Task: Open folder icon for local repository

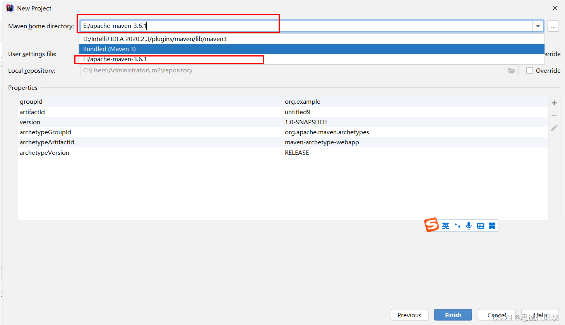Action: coord(512,70)
